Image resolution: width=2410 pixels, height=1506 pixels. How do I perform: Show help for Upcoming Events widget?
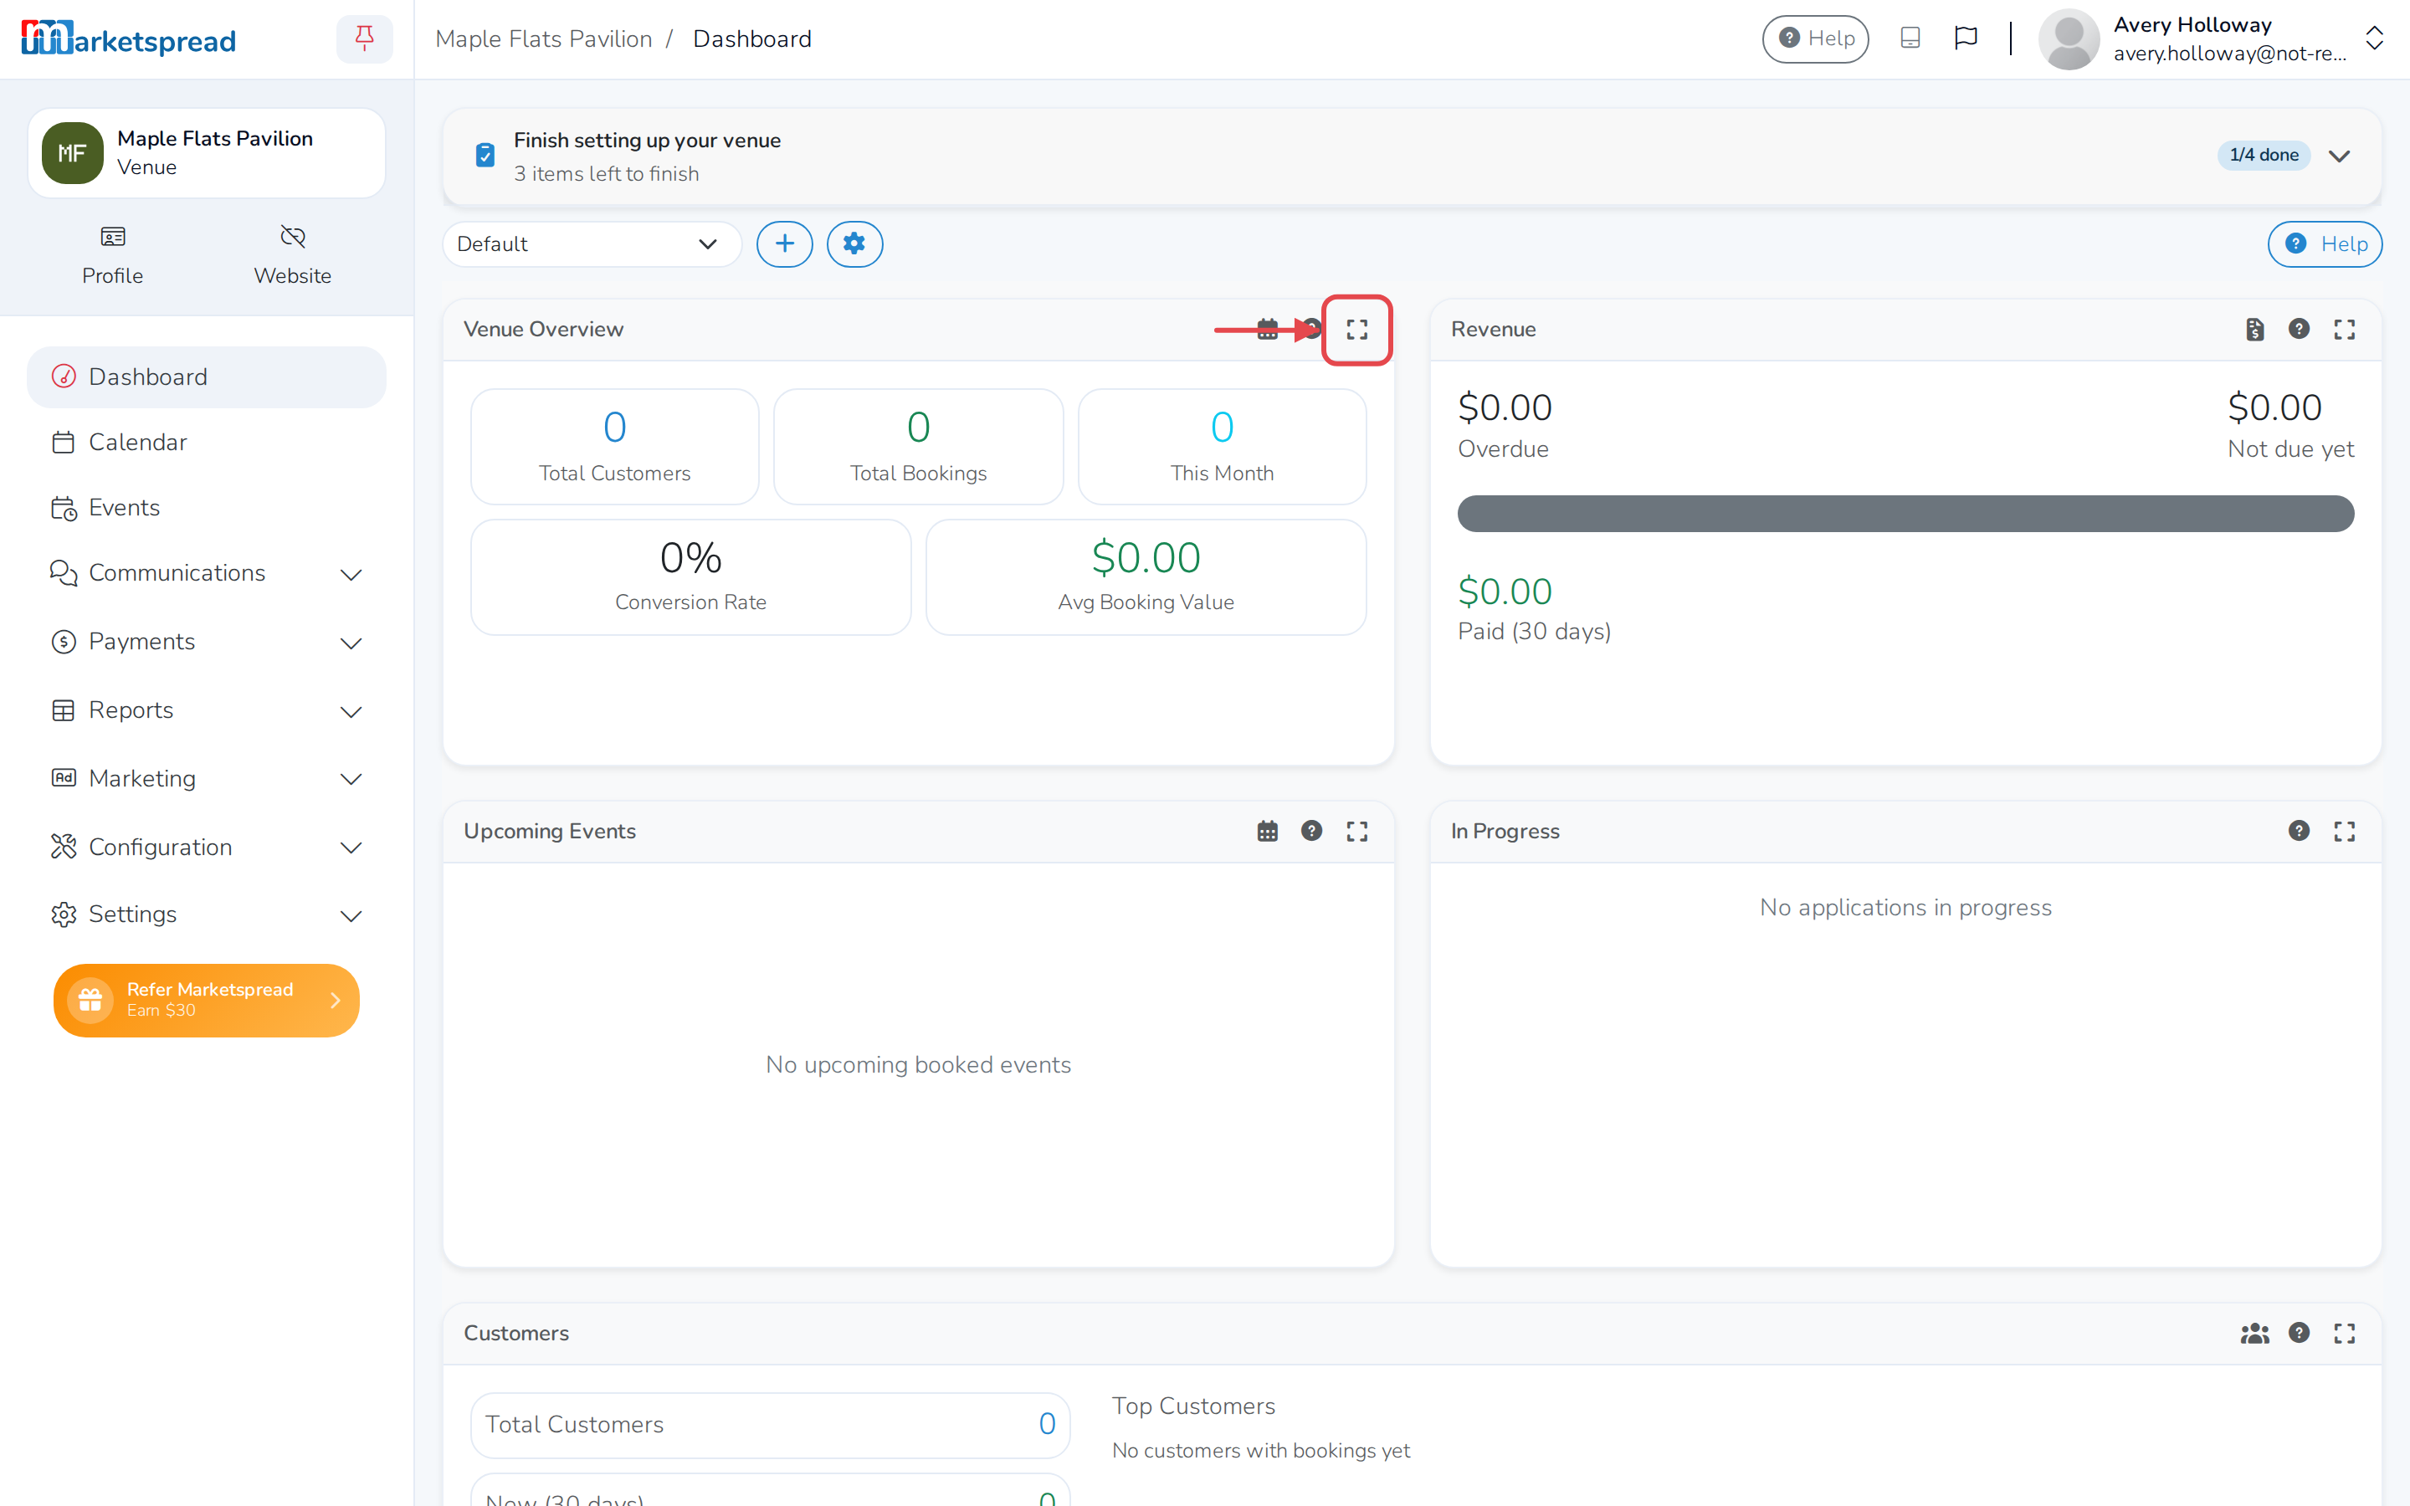(1311, 831)
